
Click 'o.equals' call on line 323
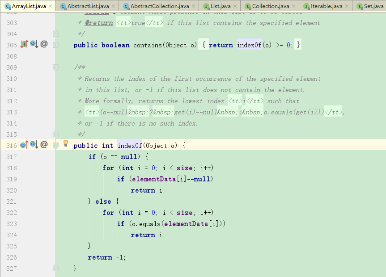click(x=146, y=224)
